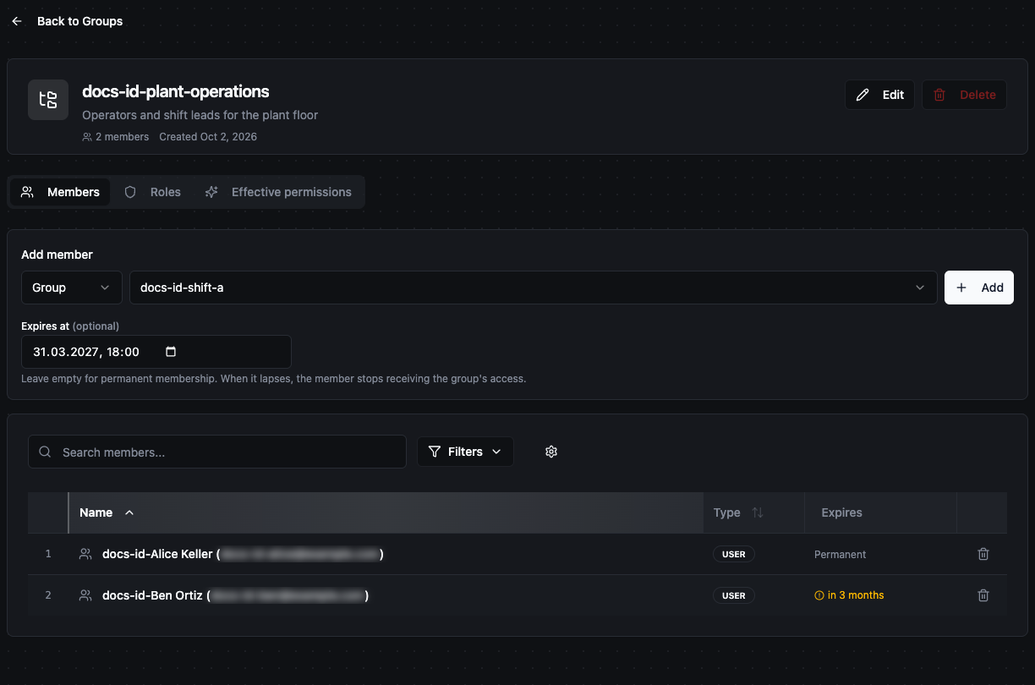Screen dimensions: 1035x685
Task: Click the 'in 3 months' expiry warning
Action: pos(849,595)
